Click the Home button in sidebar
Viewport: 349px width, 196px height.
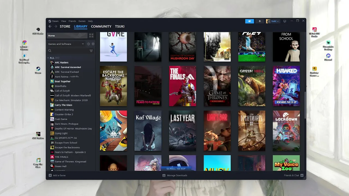(x=67, y=36)
